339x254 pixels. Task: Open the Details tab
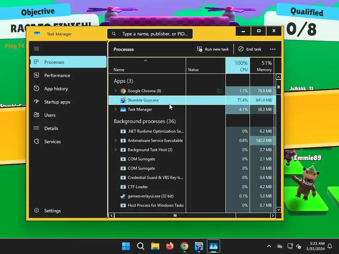point(68,128)
